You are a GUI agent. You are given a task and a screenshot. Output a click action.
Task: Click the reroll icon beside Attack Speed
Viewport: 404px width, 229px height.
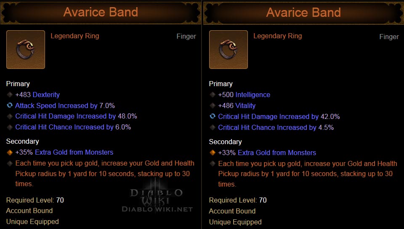pos(10,105)
